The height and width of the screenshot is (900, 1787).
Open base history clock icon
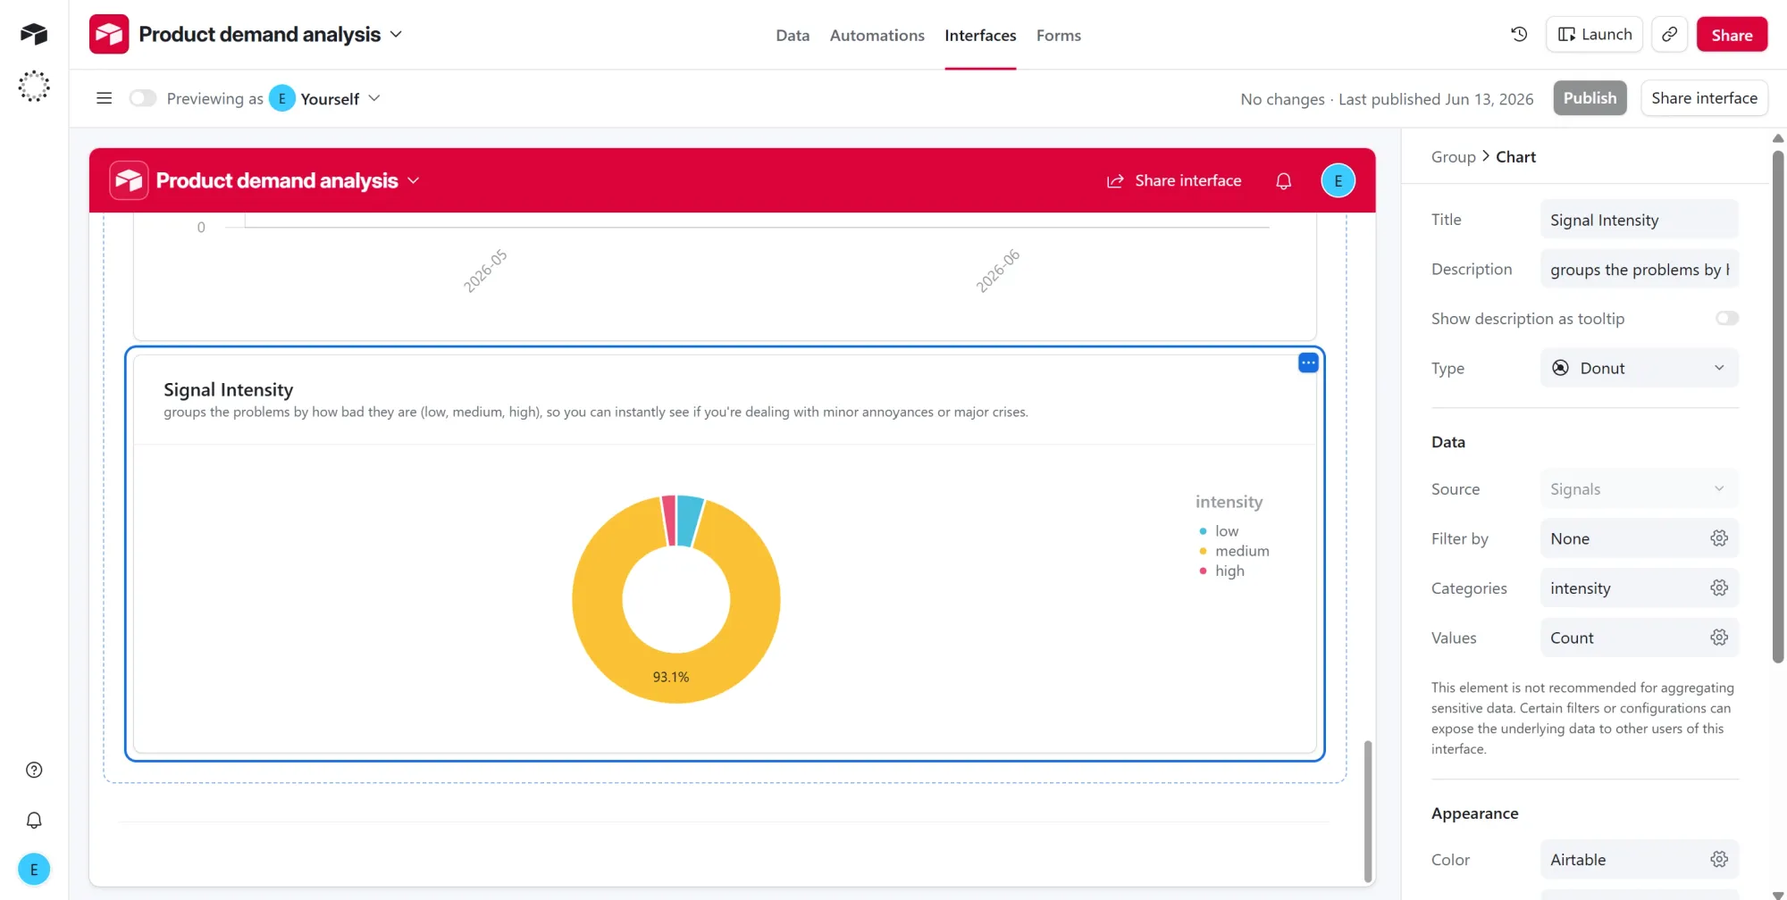[1519, 35]
